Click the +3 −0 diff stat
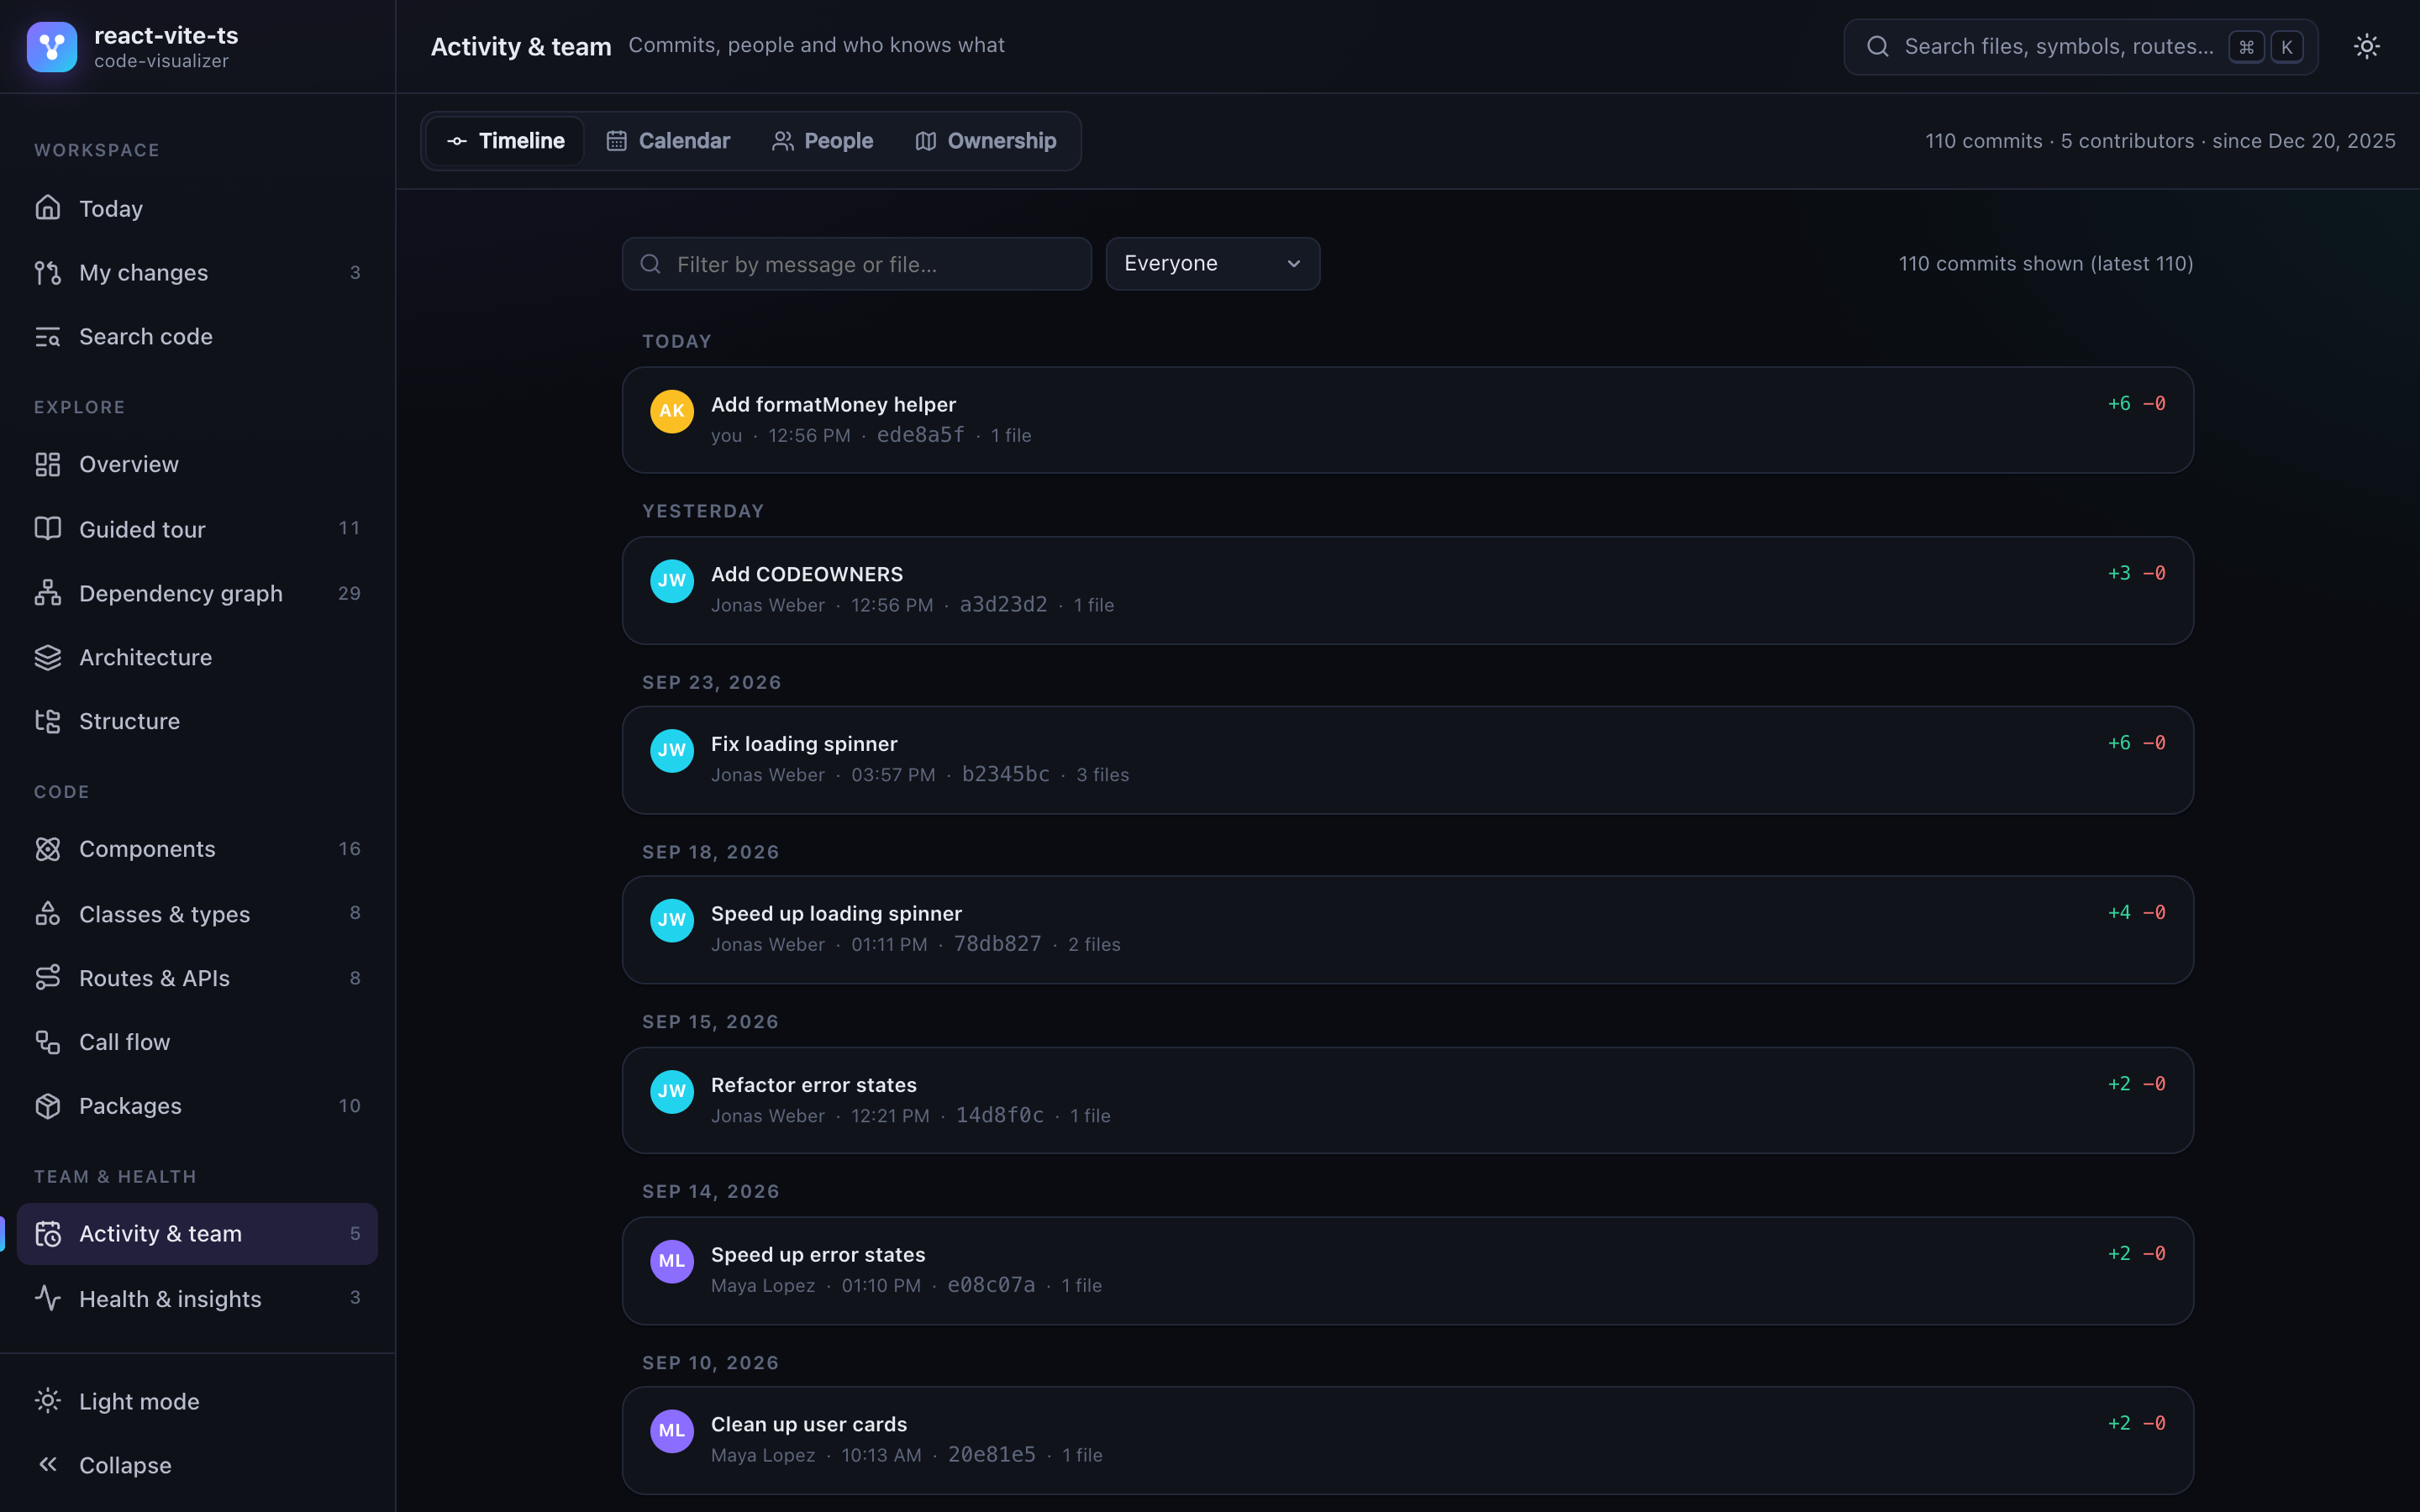 pos(2137,573)
